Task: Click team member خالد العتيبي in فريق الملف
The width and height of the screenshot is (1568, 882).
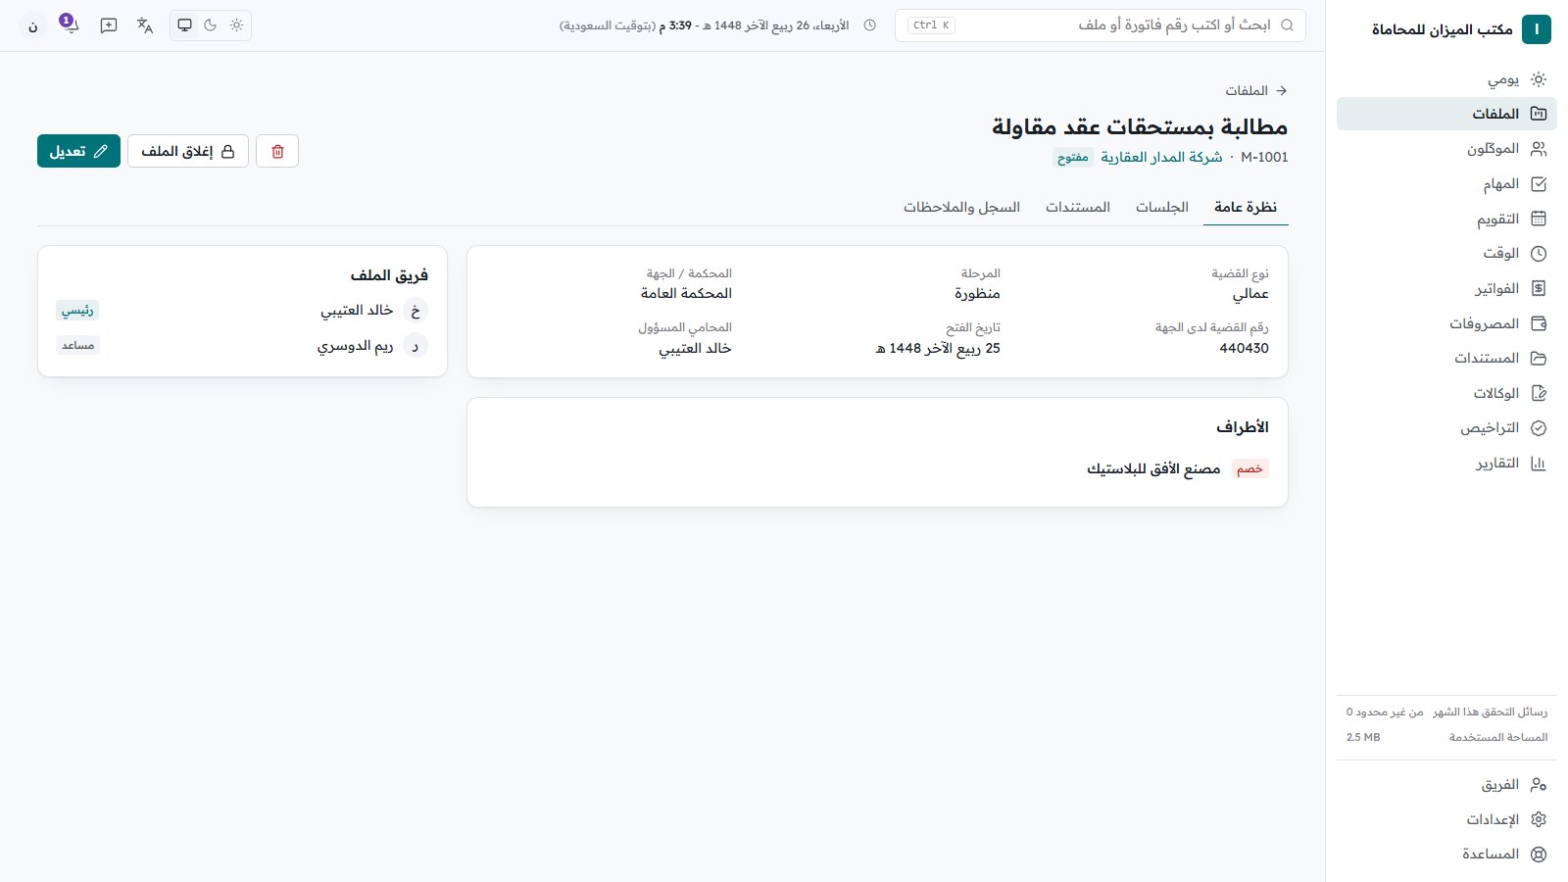Action: click(357, 311)
